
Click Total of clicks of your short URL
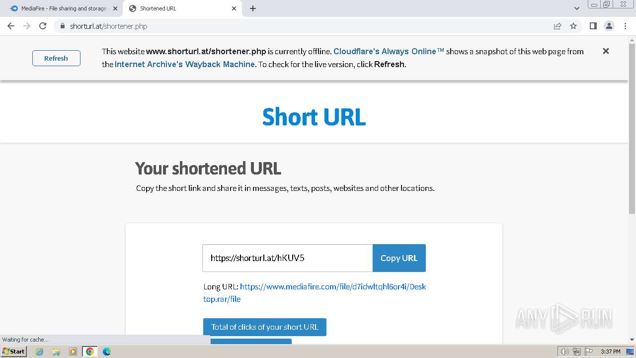tap(265, 327)
